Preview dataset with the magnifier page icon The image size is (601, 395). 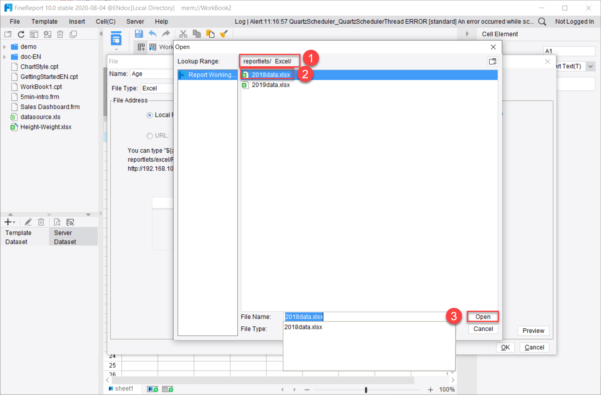(x=57, y=222)
